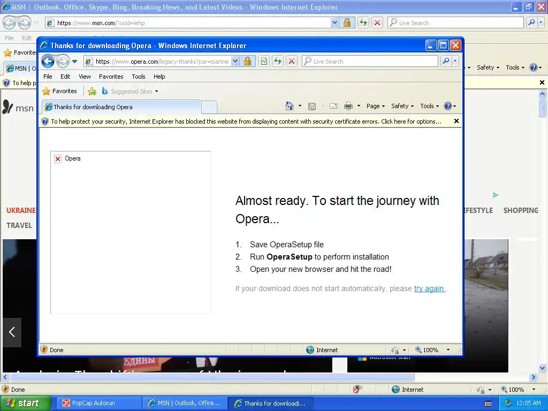
Task: Open search provider dropdown in Opera window
Action: tap(455, 61)
